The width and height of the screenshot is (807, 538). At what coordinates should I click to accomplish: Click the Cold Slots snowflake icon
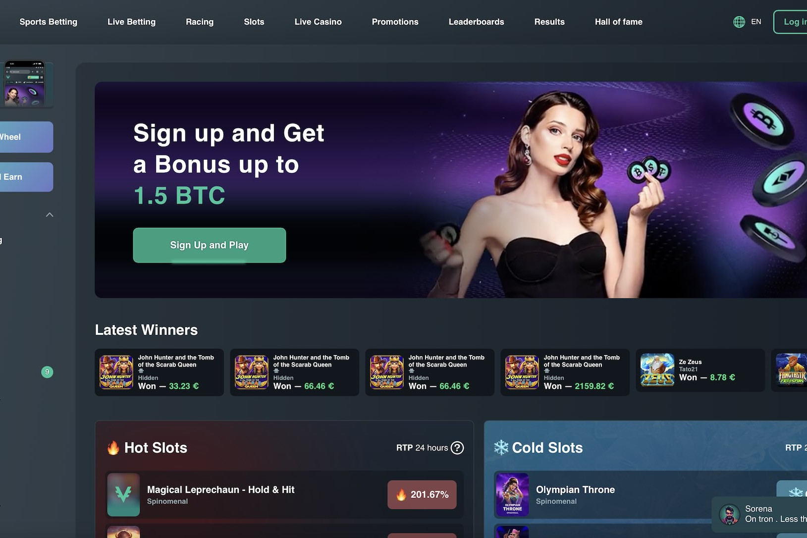(501, 447)
